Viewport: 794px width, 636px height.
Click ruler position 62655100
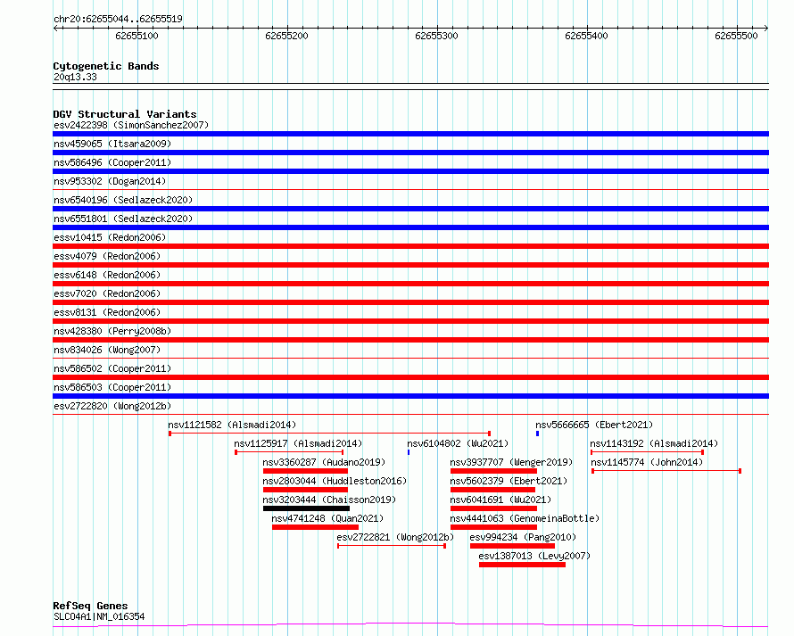pyautogui.click(x=136, y=36)
